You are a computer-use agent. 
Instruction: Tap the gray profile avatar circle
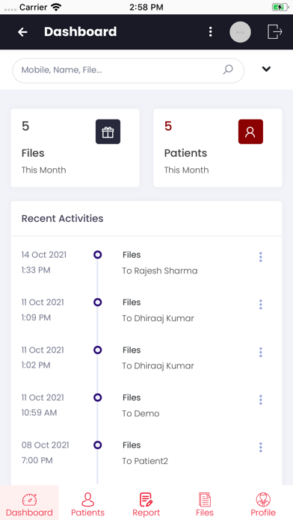point(240,32)
